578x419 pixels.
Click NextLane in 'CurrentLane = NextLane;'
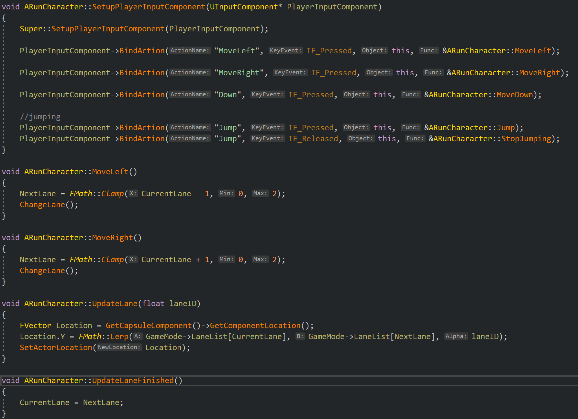pos(101,403)
